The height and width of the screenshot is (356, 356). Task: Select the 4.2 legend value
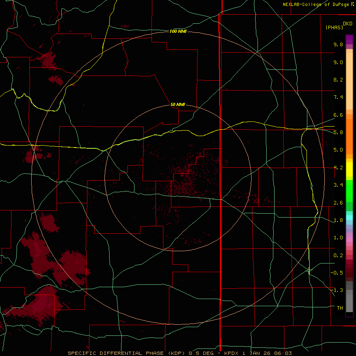(x=338, y=168)
